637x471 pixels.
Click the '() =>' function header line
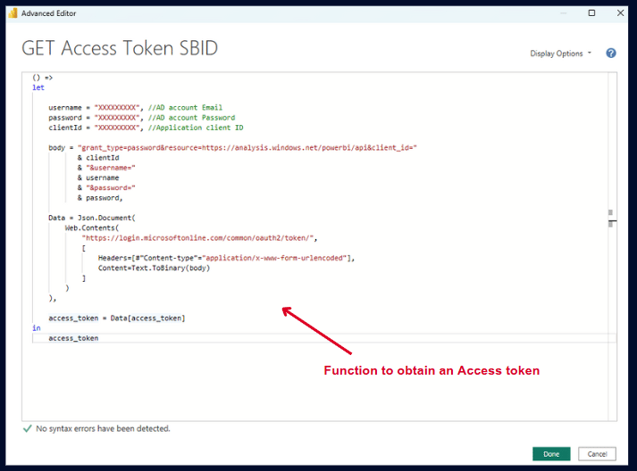tap(43, 78)
